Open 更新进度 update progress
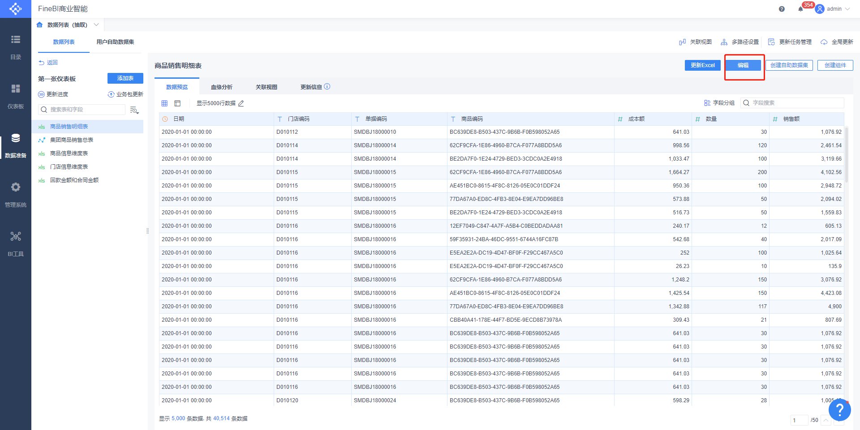Image resolution: width=860 pixels, height=430 pixels. click(53, 94)
